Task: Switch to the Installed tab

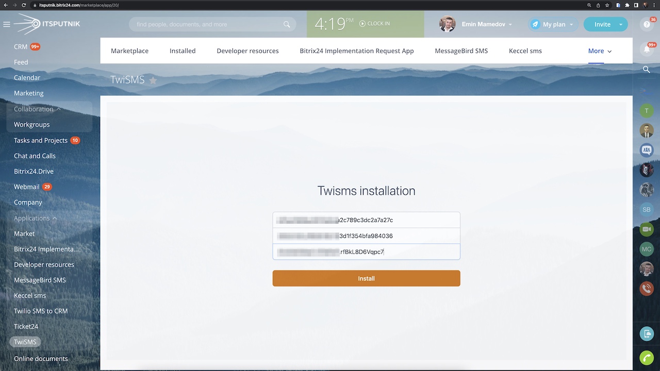Action: [183, 51]
